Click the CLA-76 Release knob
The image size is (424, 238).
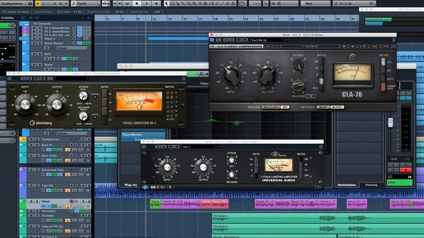[297, 86]
